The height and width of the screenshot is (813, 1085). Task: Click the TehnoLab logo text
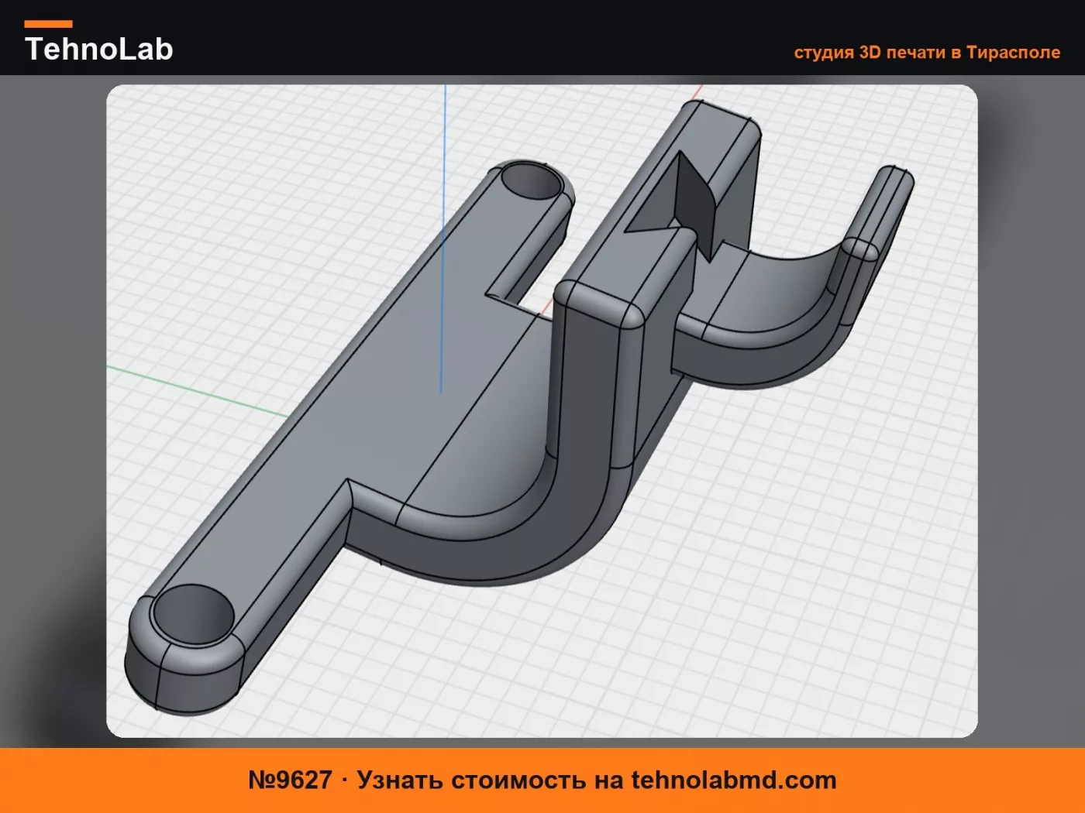98,49
